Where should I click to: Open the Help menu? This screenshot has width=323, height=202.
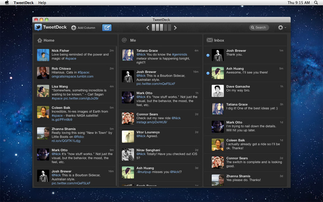click(x=42, y=3)
